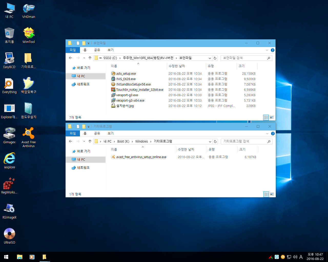This screenshot has height=262, width=328.
Task: Open File Explorer in the taskbar
Action: pos(20,257)
